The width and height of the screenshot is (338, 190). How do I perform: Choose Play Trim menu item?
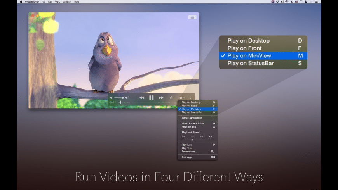197,148
